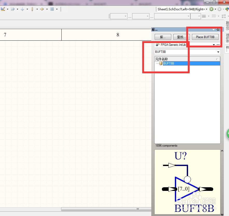Click the green round button at right edge
229x216 pixels.
click(x=228, y=133)
